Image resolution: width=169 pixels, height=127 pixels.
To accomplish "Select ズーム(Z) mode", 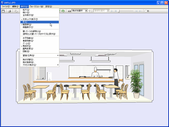I will tap(39, 43).
